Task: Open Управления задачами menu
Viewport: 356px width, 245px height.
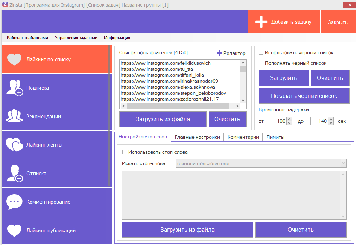Action: [76, 38]
